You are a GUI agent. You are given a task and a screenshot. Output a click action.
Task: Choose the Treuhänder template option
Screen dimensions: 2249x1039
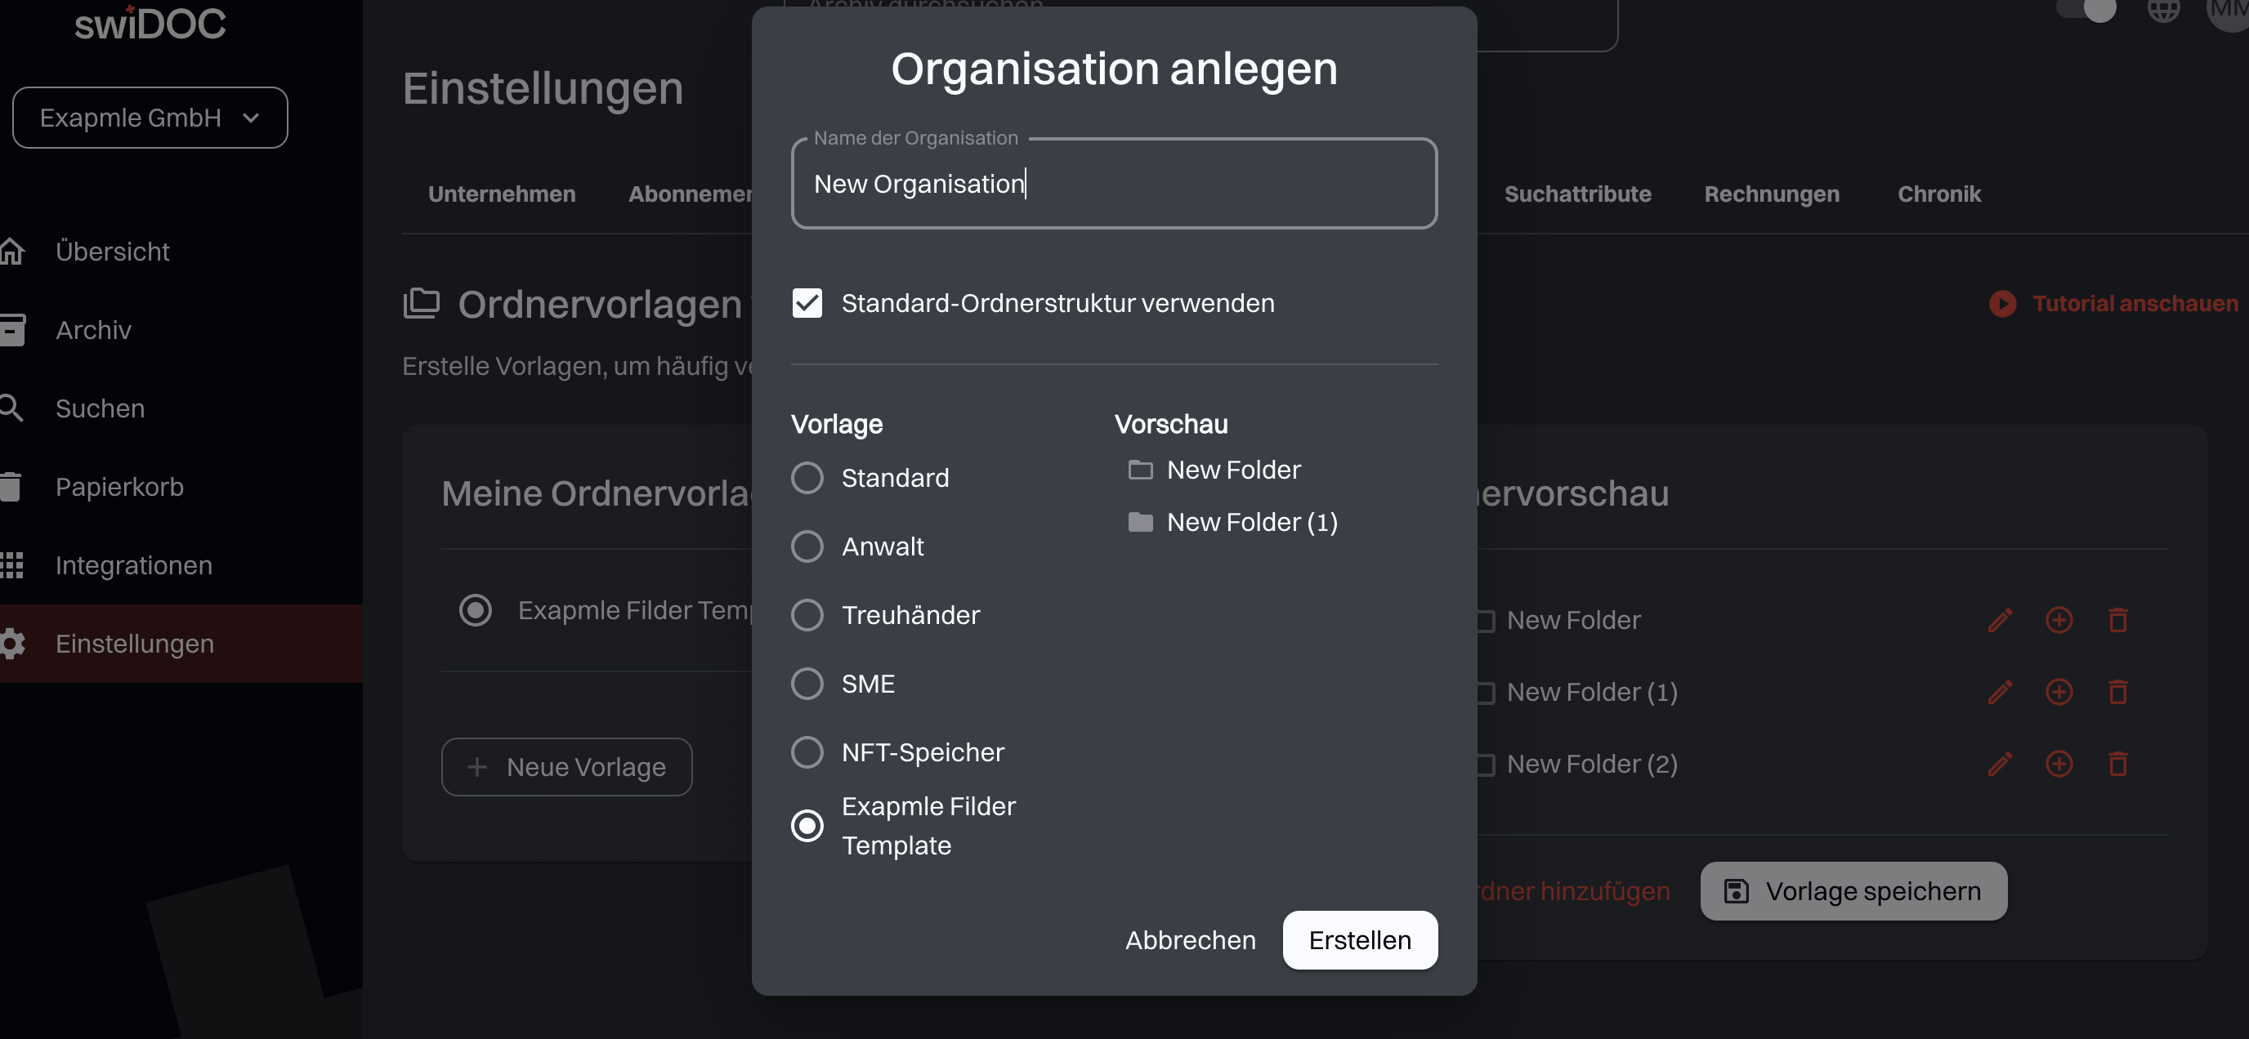click(x=807, y=615)
